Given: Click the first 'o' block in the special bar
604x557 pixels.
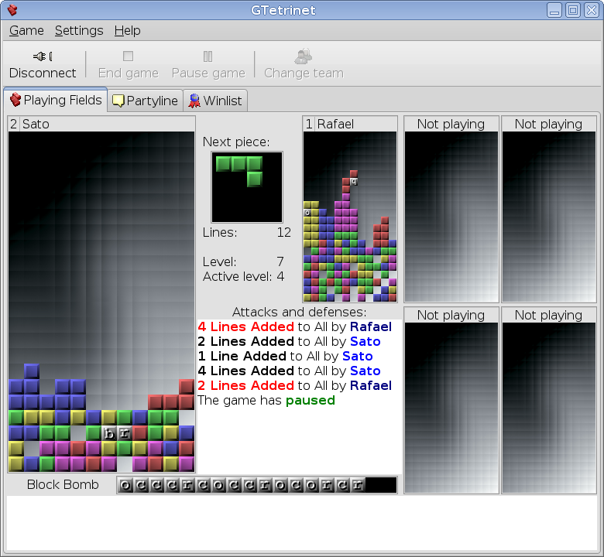Looking at the screenshot, I should (125, 485).
